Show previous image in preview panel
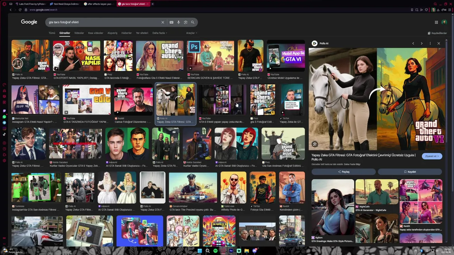The image size is (454, 255). click(413, 43)
